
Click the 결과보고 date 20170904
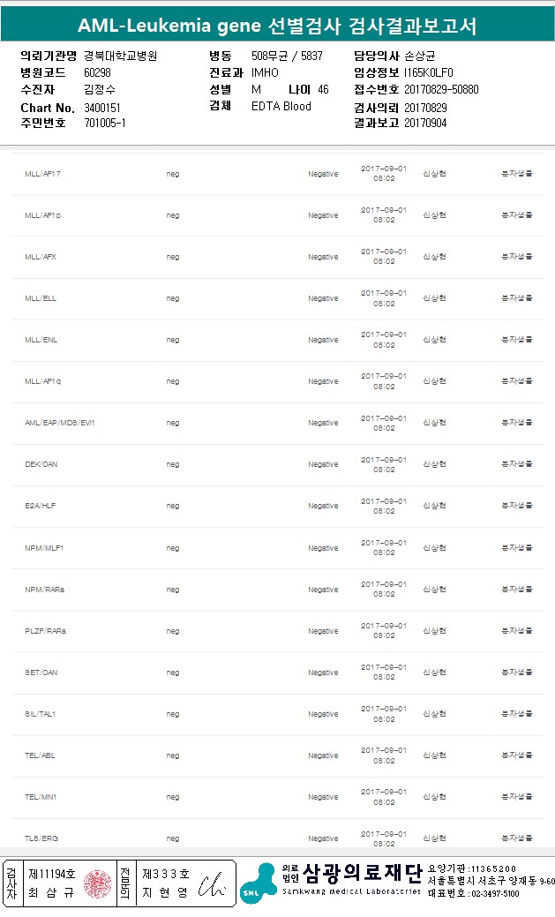pyautogui.click(x=425, y=124)
